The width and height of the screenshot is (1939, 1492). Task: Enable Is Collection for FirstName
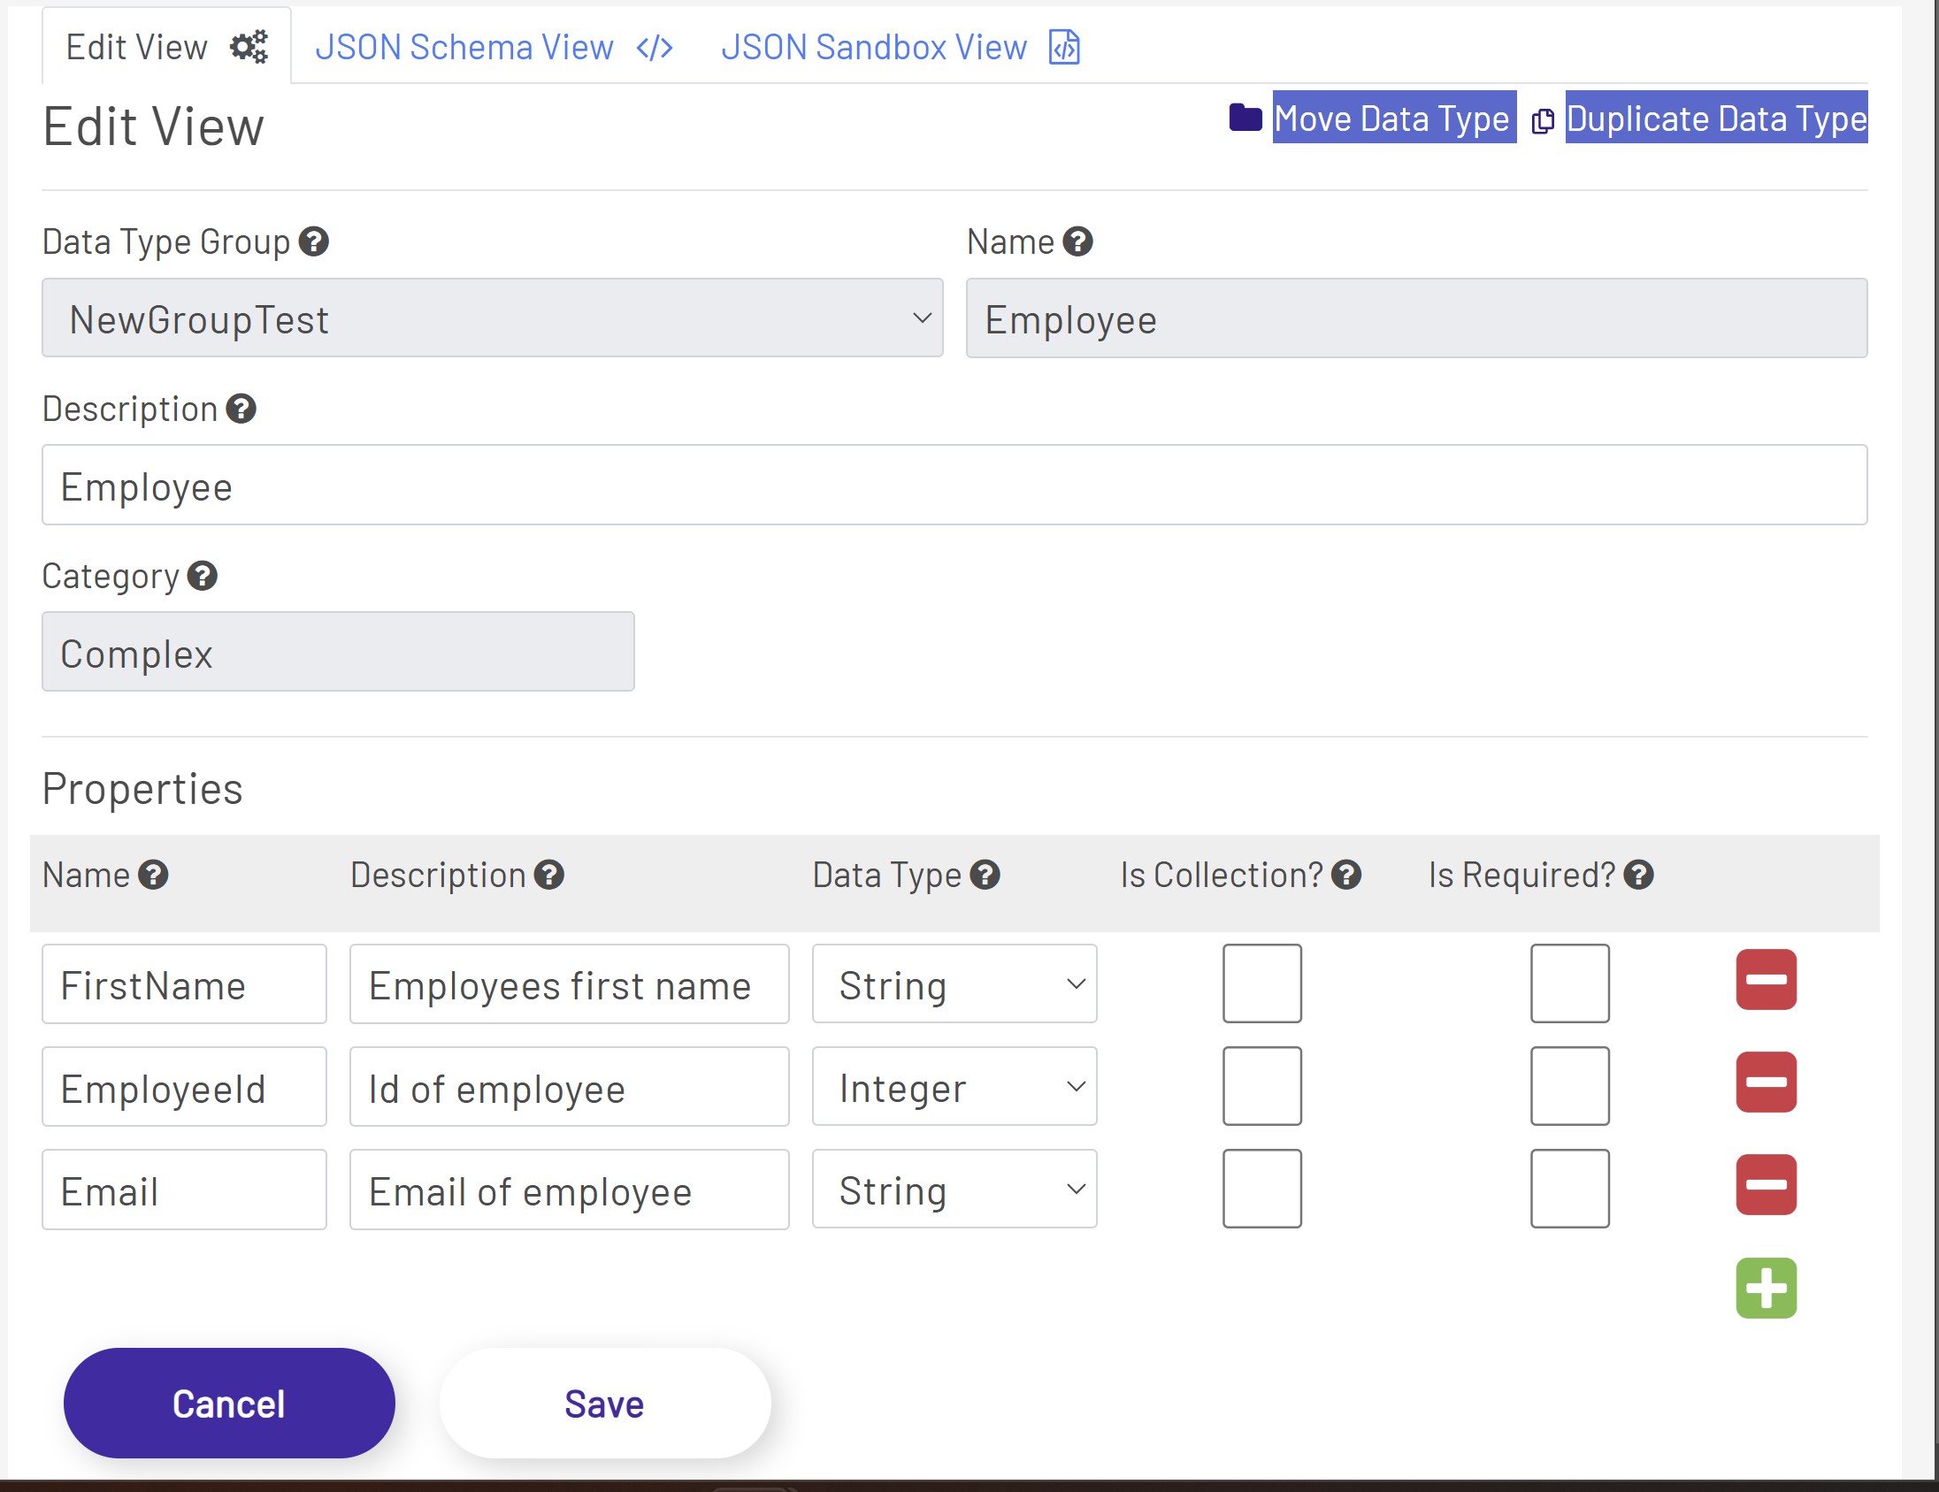pyautogui.click(x=1261, y=983)
